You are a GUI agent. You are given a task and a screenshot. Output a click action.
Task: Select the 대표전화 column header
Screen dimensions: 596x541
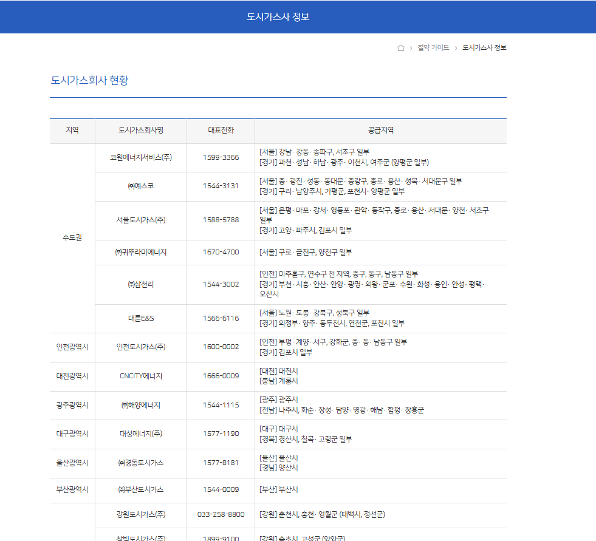(x=221, y=131)
